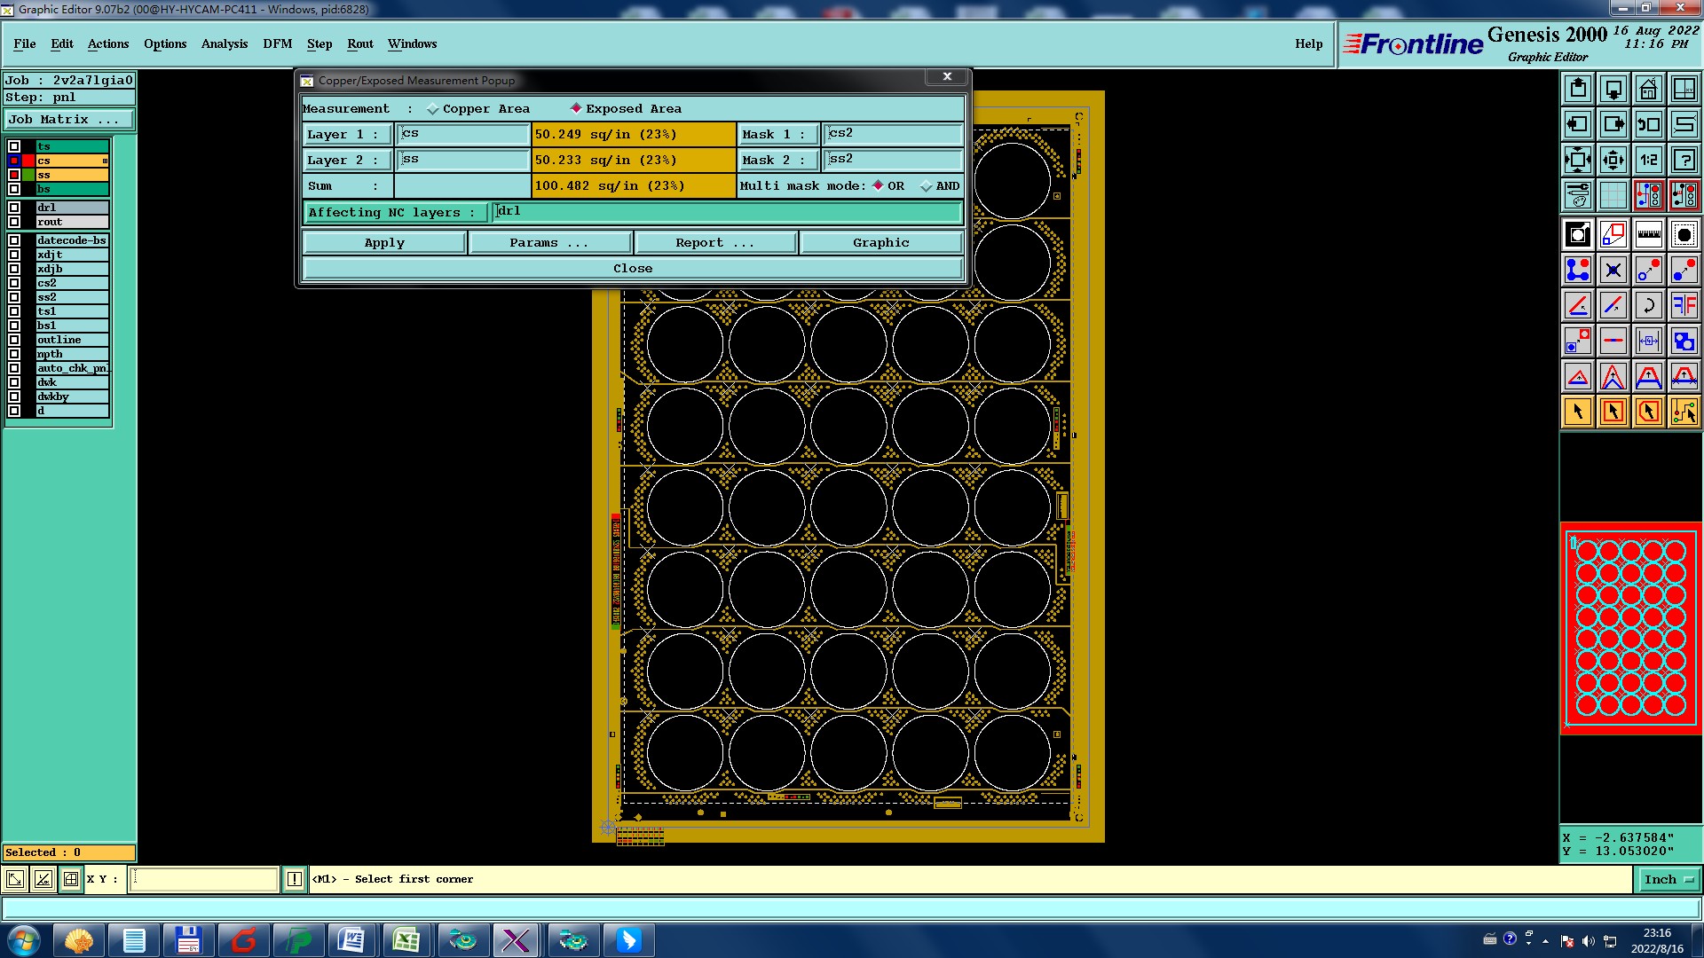Open Params ... options
The image size is (1704, 958).
549,242
